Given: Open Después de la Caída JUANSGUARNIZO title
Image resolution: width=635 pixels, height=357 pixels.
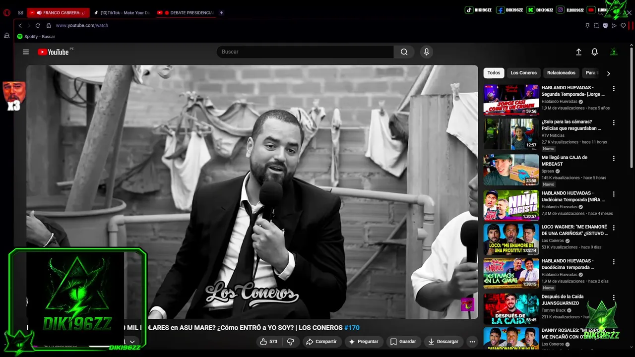Looking at the screenshot, I should 564,300.
